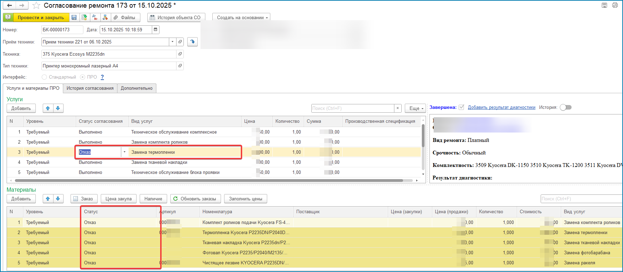
Task: Click the Добавить результат диагностики link
Action: (501, 107)
